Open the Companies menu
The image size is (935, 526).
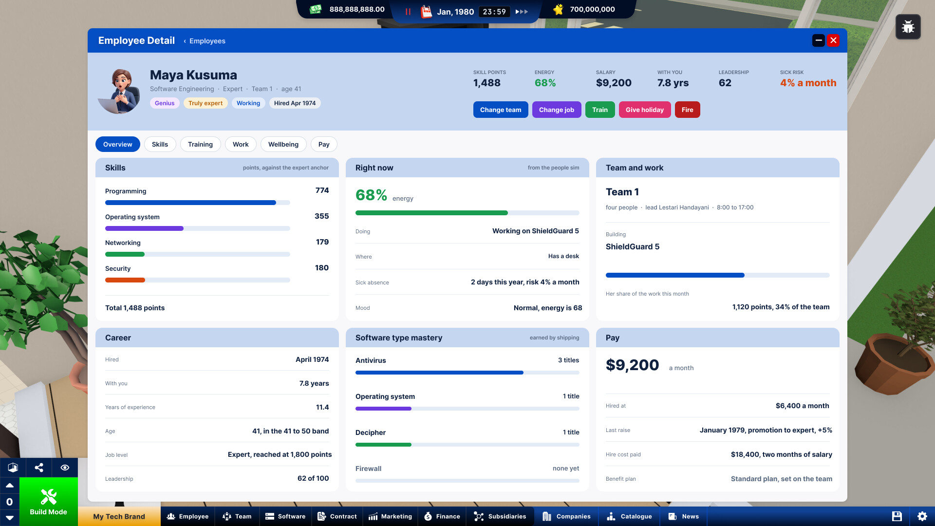click(x=566, y=516)
